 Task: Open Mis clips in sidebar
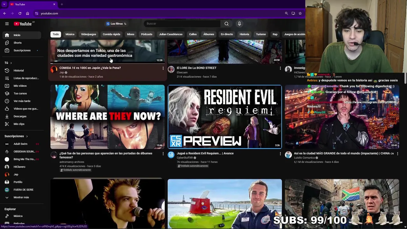(x=21, y=124)
